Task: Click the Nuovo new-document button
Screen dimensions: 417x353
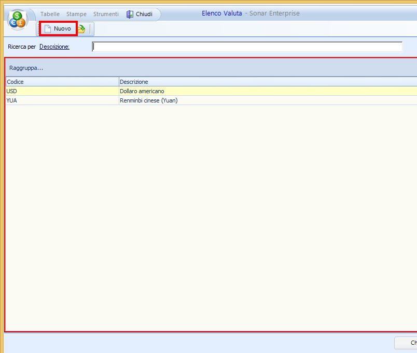Action: point(58,28)
